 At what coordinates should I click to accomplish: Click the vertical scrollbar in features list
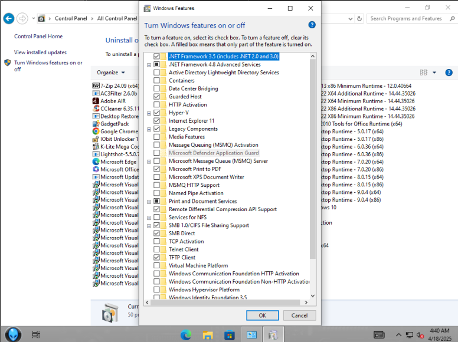point(313,159)
